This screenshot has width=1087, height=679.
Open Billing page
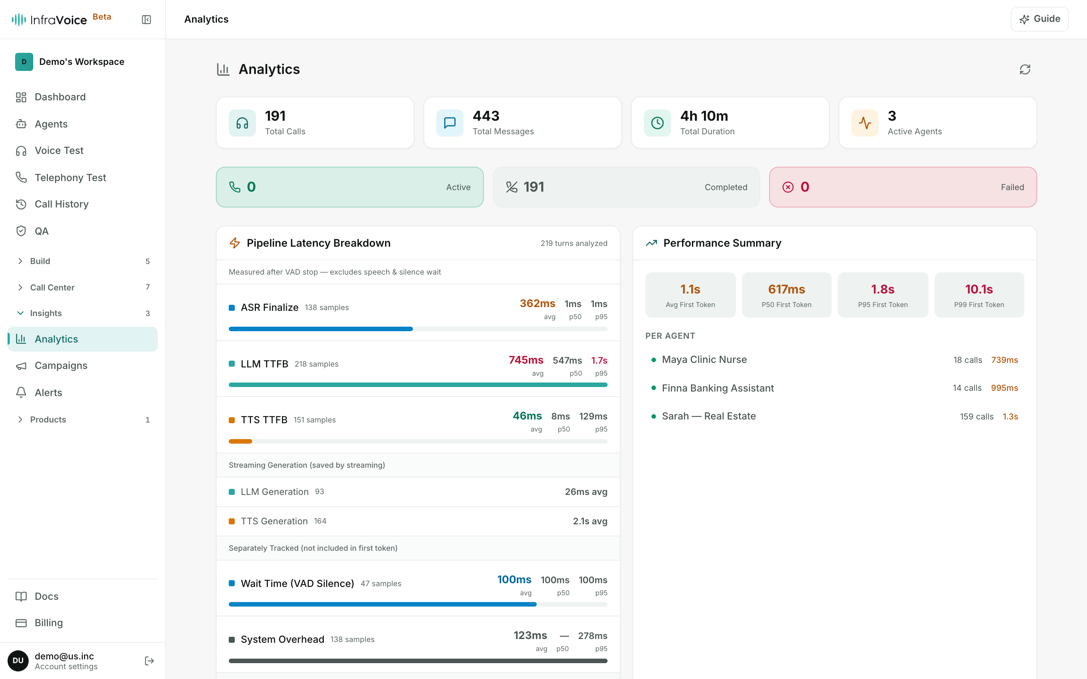pyautogui.click(x=83, y=622)
